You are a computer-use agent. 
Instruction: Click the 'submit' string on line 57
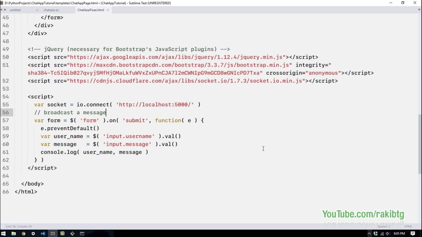point(135,120)
